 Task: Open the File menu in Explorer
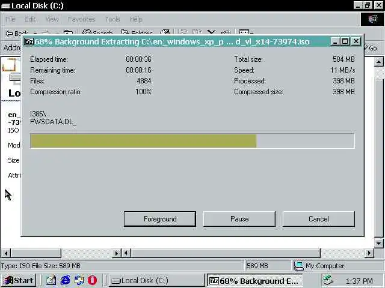[x=10, y=19]
